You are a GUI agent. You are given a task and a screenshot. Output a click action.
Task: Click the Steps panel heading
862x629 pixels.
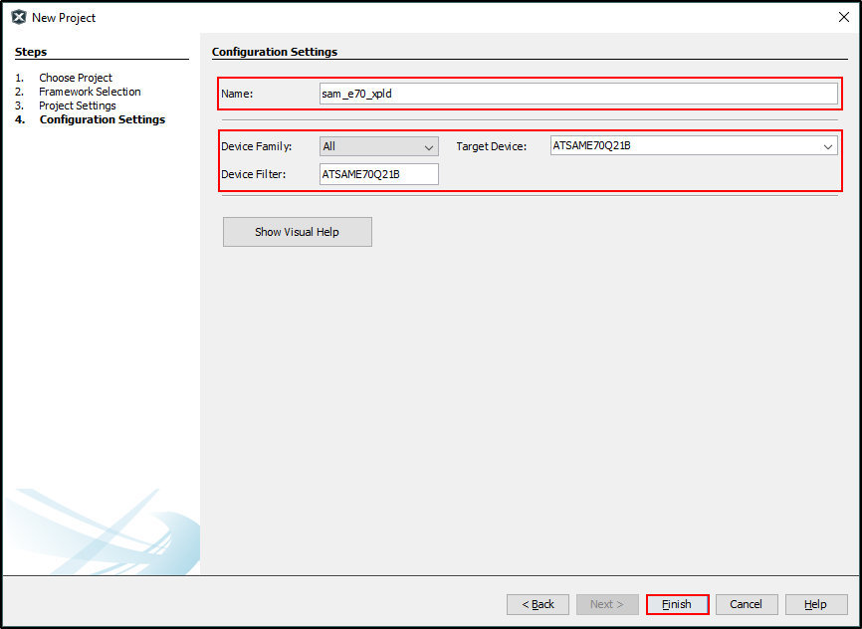[x=30, y=51]
